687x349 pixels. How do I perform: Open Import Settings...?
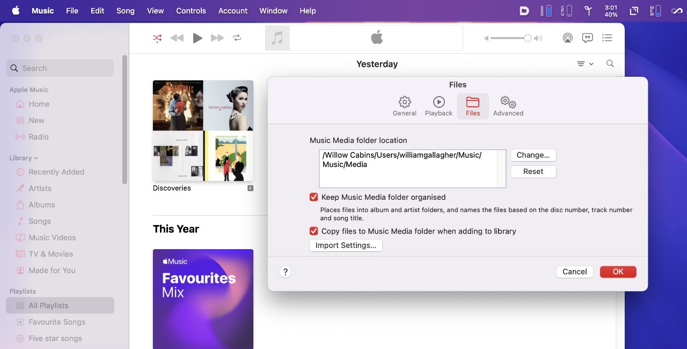(346, 245)
